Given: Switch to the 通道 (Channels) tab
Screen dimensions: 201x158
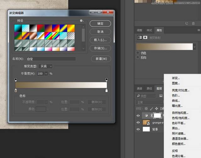Looking at the screenshot, I should [x=139, y=88].
